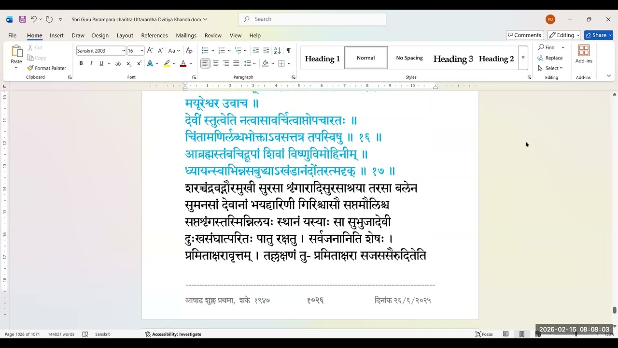
Task: Align text left
Action: (206, 64)
